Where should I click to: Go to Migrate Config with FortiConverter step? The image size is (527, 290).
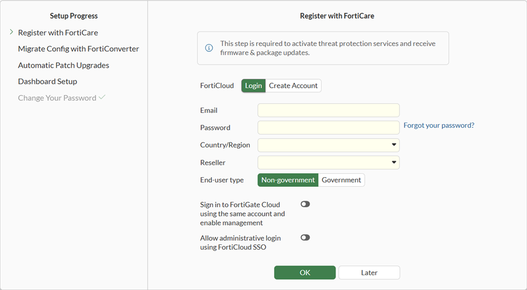(x=78, y=49)
